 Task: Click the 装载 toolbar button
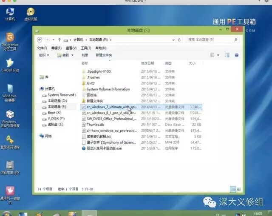pyautogui.click(x=63, y=55)
